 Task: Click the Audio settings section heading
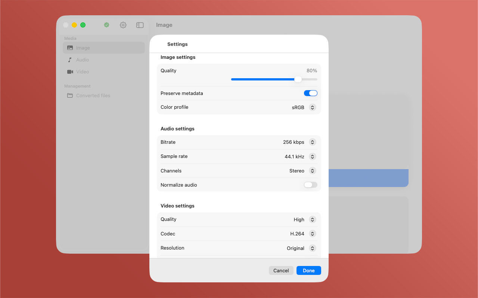coord(177,129)
